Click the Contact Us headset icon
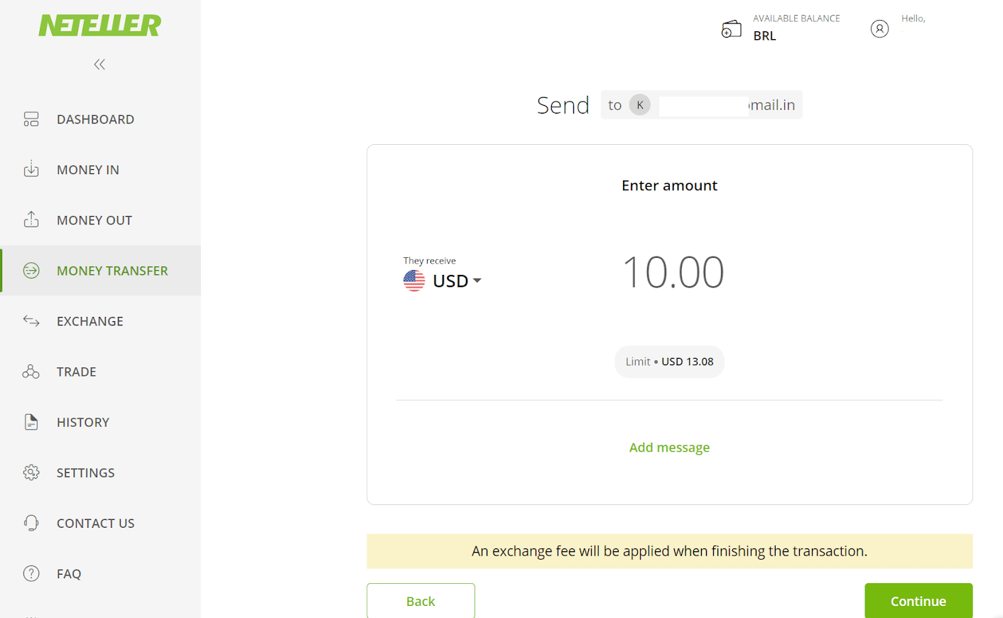 point(31,523)
